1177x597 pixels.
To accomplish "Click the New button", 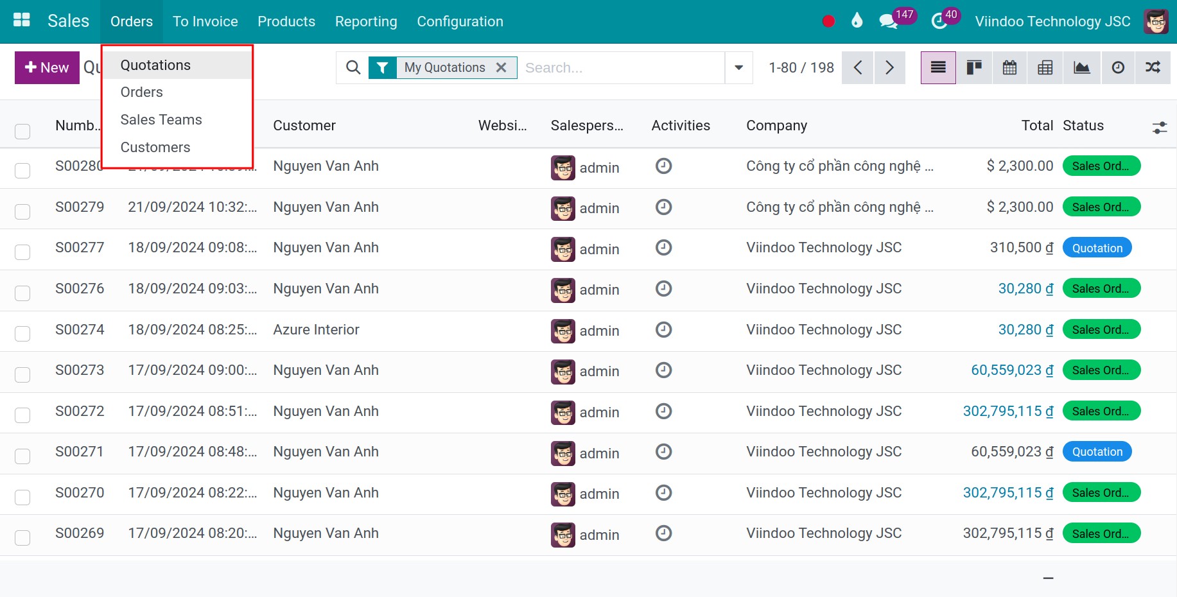I will click(46, 67).
